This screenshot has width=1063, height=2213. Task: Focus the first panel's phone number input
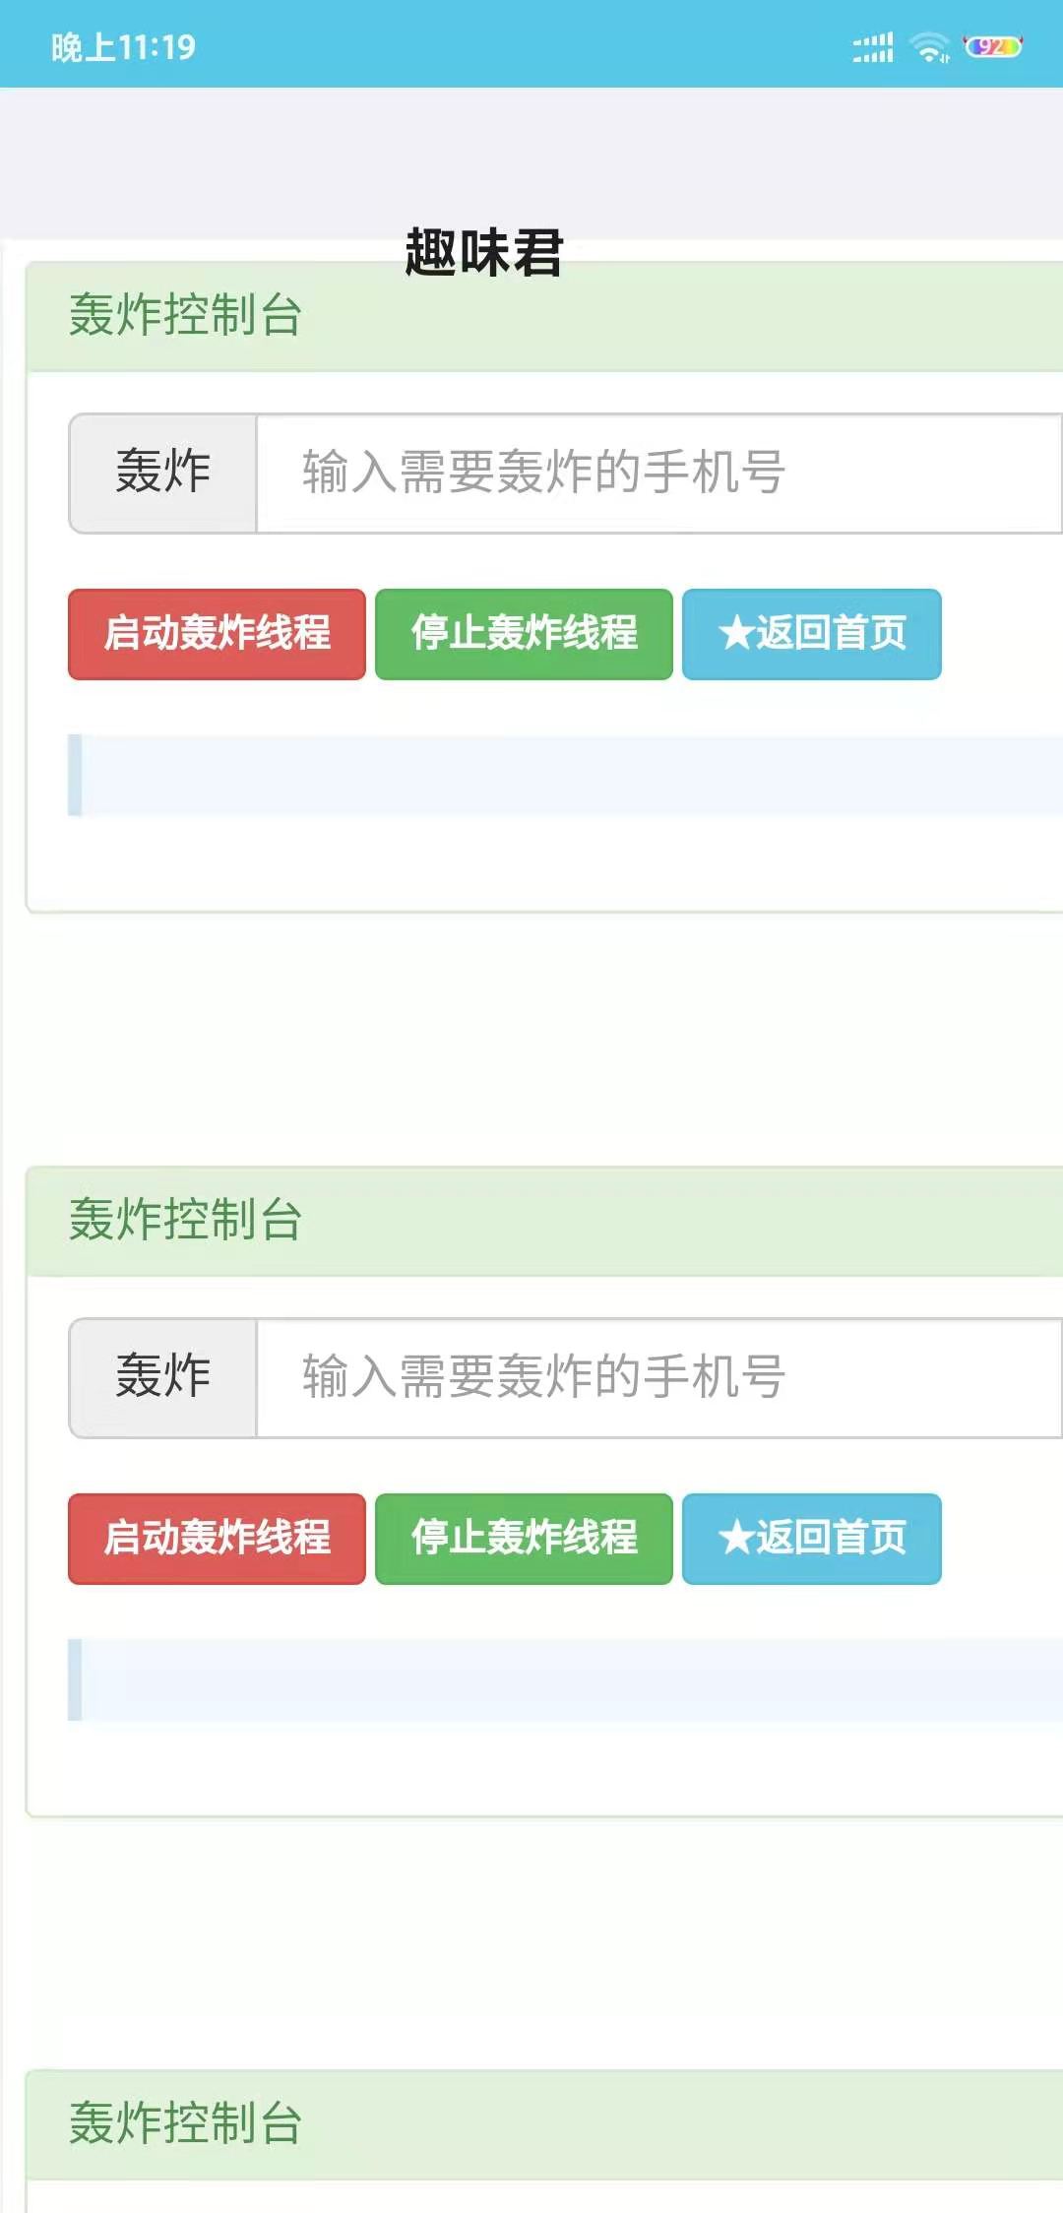tap(657, 474)
